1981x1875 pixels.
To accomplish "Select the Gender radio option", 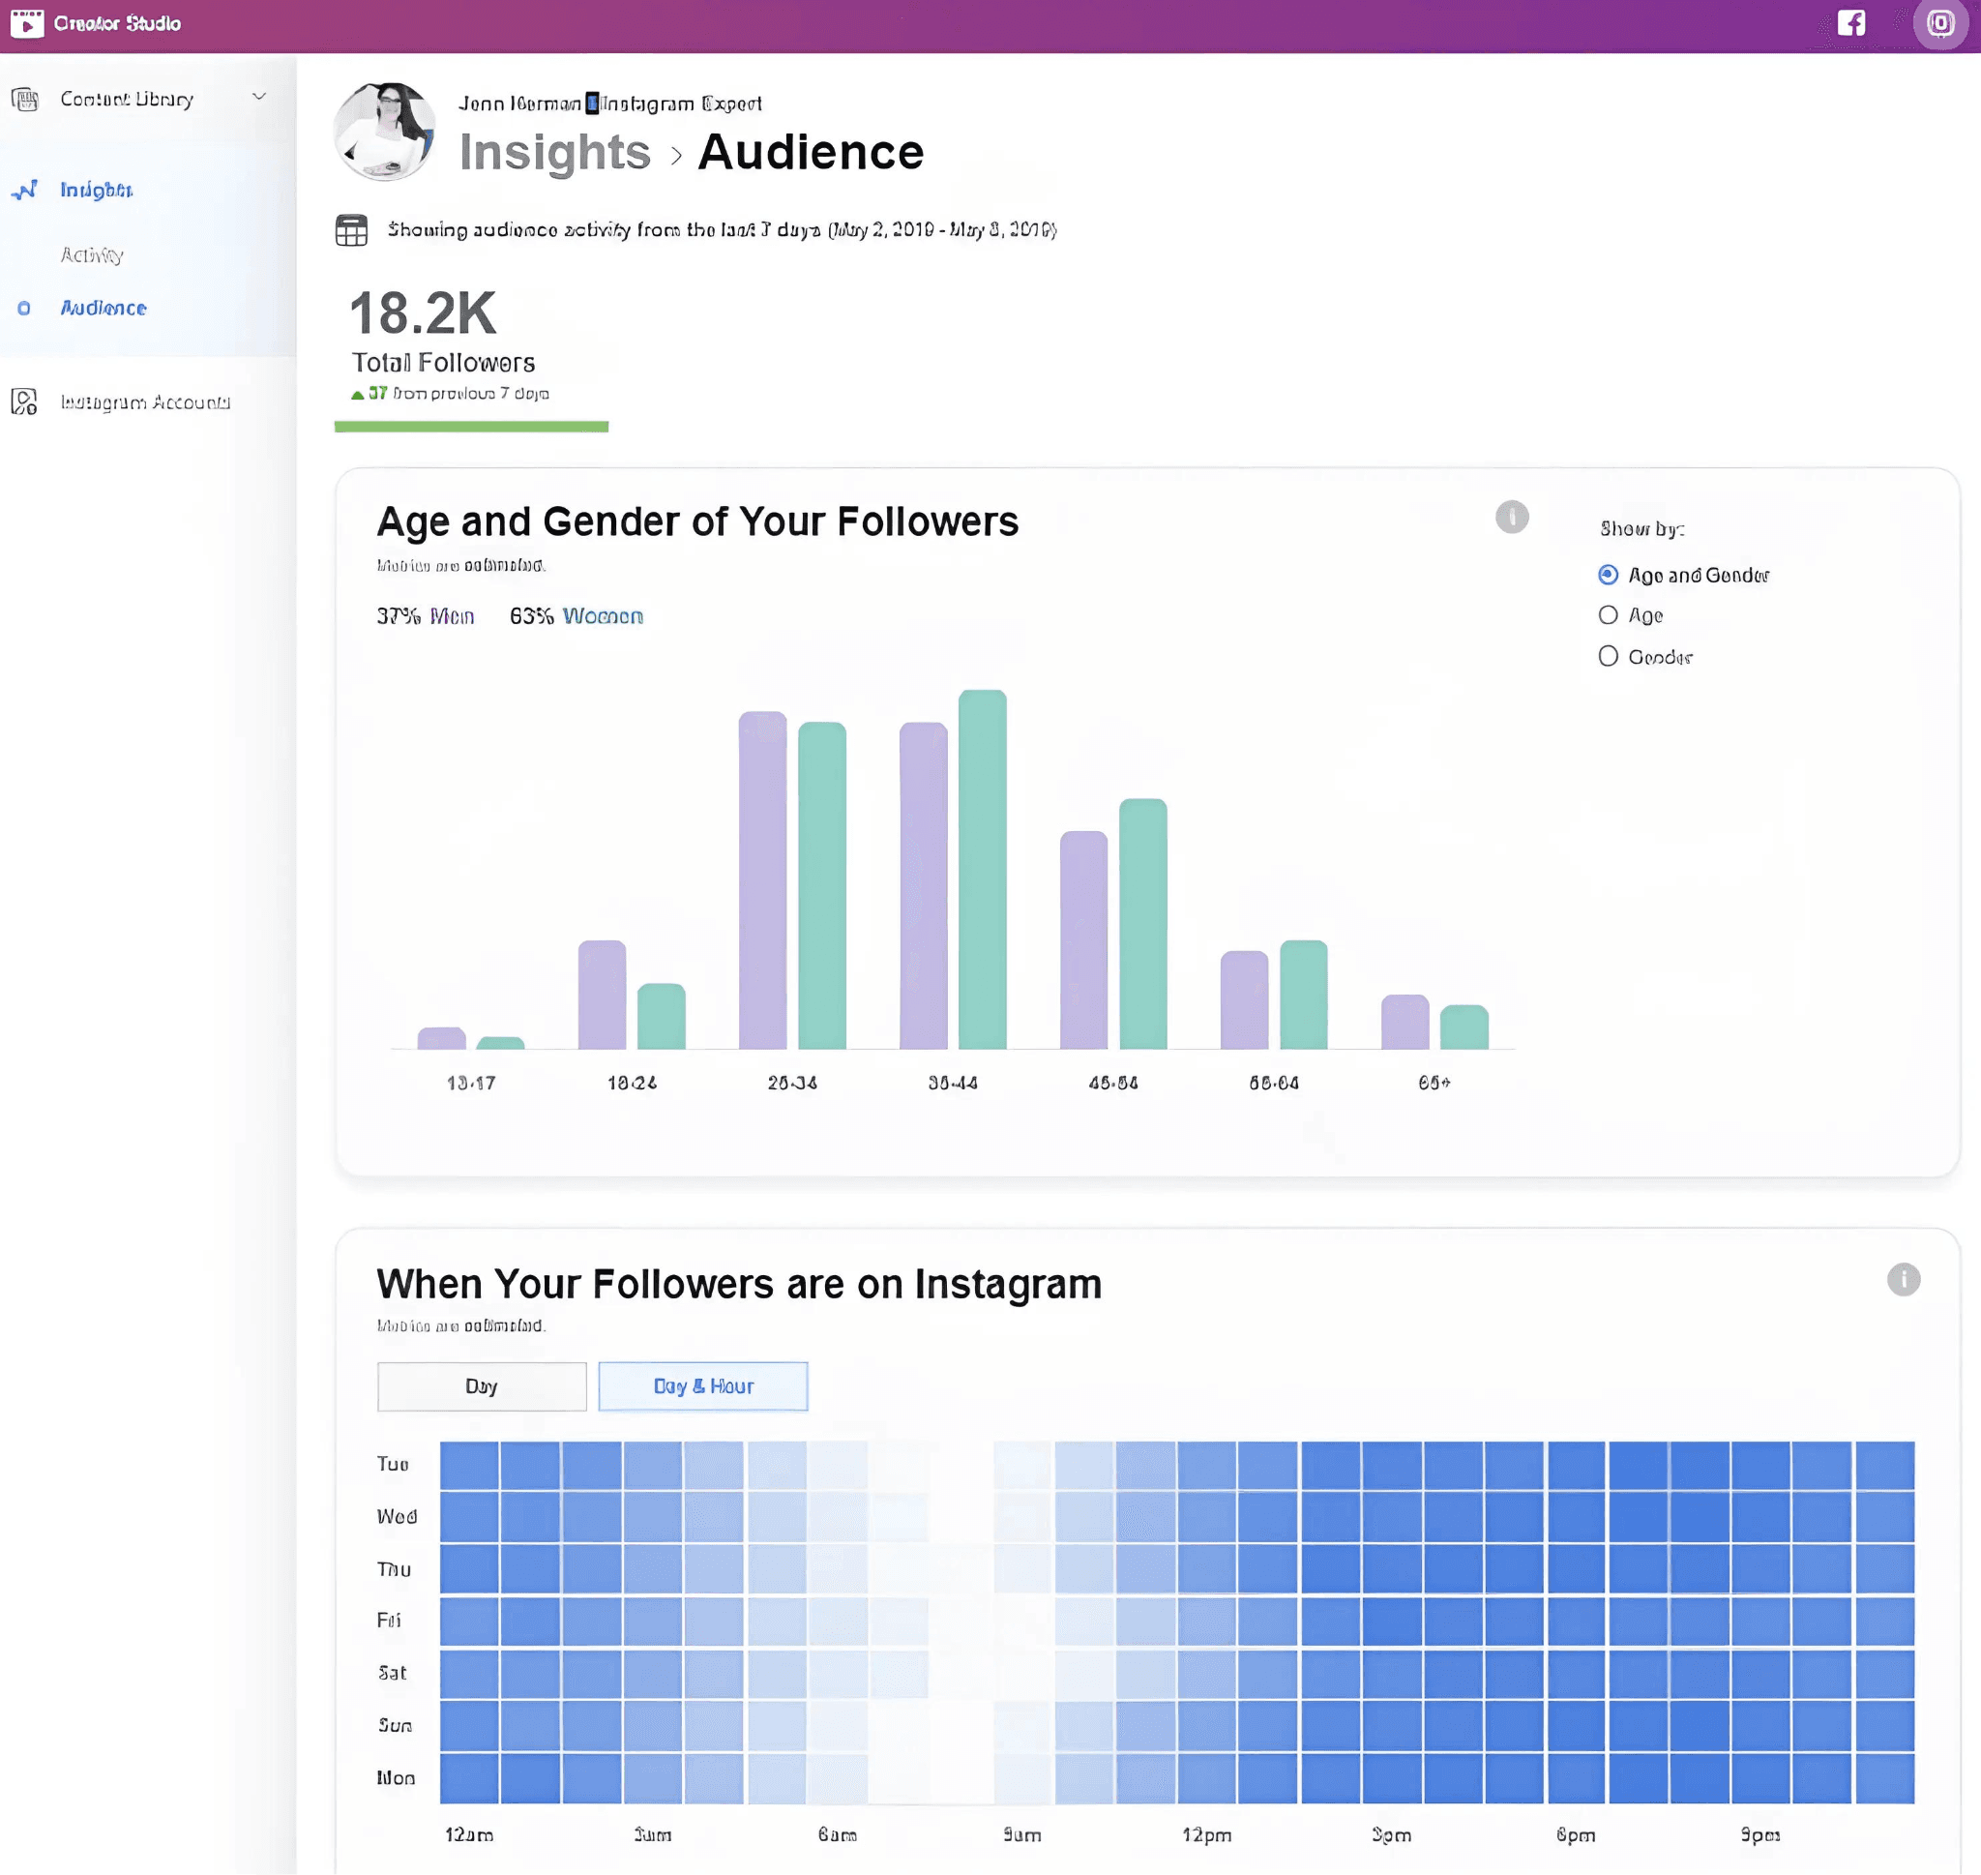I will pyautogui.click(x=1608, y=657).
